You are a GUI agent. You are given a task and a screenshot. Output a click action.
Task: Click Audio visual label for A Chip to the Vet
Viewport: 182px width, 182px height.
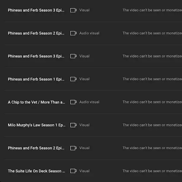pos(89,102)
